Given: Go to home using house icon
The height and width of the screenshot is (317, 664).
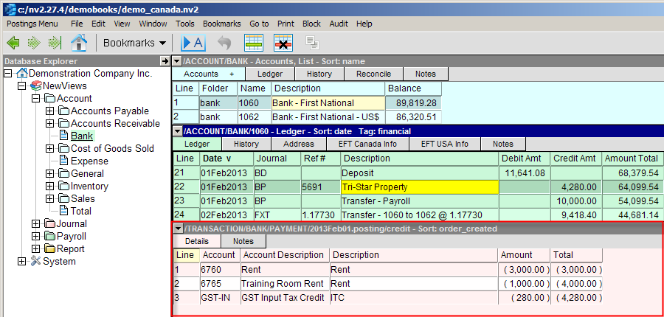Looking at the screenshot, I should [78, 43].
